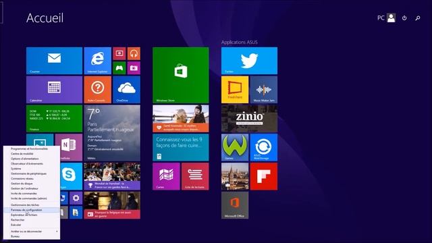Open the OneNote tile

[69, 147]
